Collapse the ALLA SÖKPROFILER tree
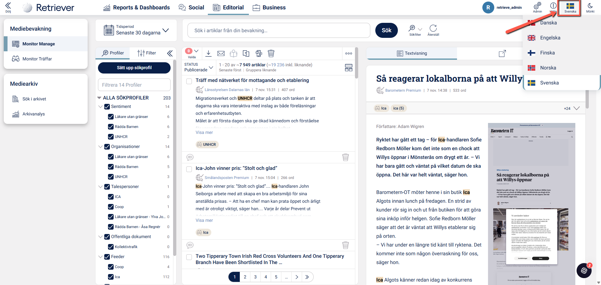Screen dimensions: 601x285 99,98
